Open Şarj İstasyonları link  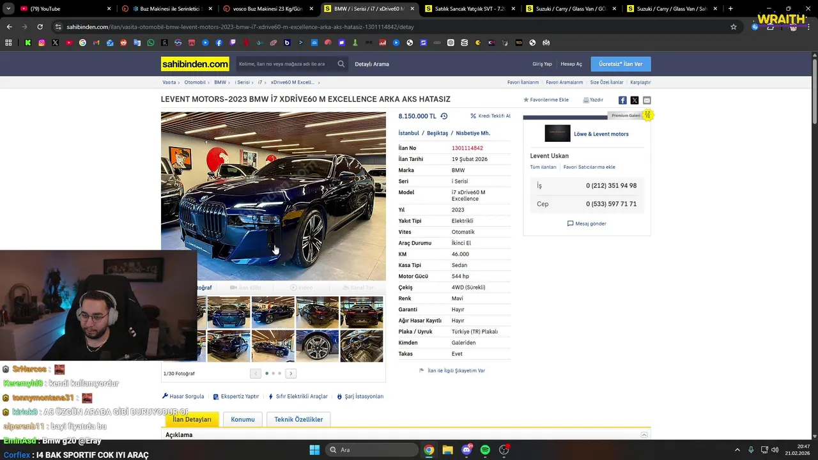(x=360, y=396)
